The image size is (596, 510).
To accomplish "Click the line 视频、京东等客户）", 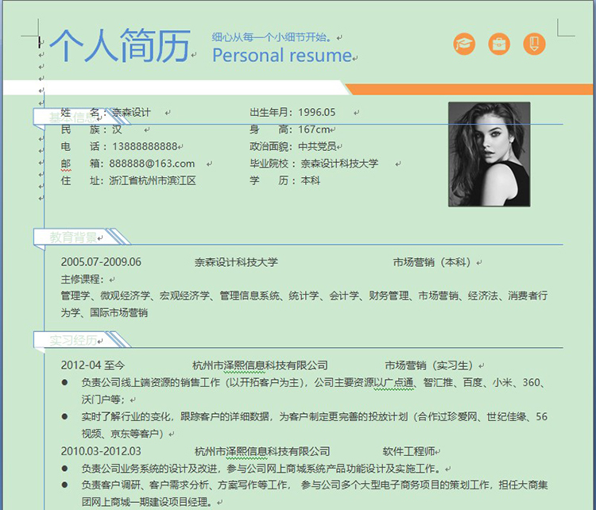I will click(122, 434).
